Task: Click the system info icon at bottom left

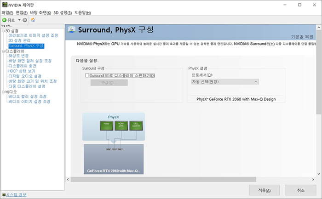Action: 4,195
